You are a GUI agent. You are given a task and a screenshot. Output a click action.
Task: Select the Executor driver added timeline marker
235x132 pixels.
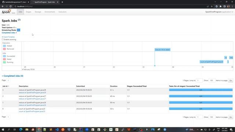coord(162,50)
